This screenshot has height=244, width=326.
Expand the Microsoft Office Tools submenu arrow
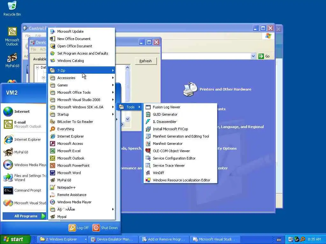pyautogui.click(x=113, y=92)
